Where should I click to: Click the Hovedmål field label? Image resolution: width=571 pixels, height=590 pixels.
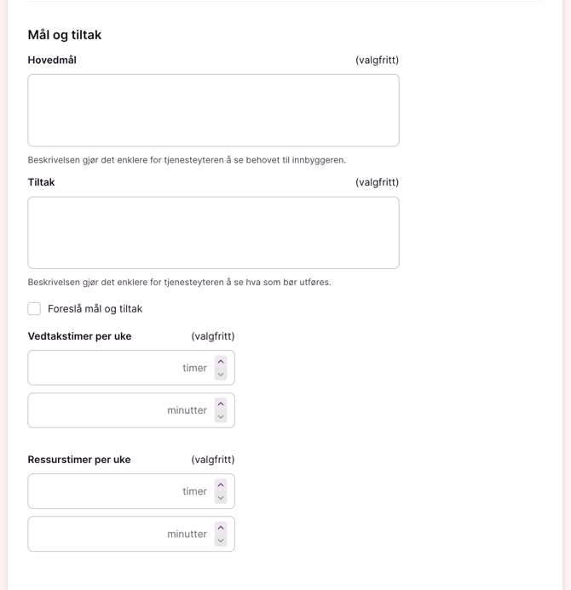pos(52,60)
